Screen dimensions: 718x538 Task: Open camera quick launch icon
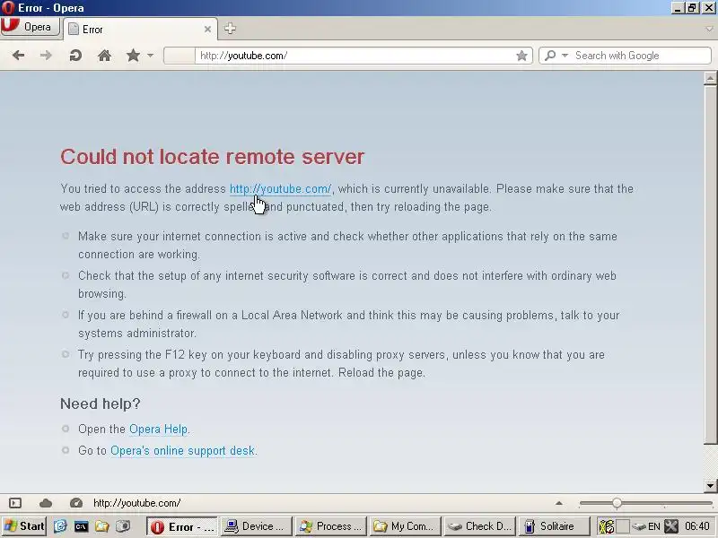(x=123, y=526)
